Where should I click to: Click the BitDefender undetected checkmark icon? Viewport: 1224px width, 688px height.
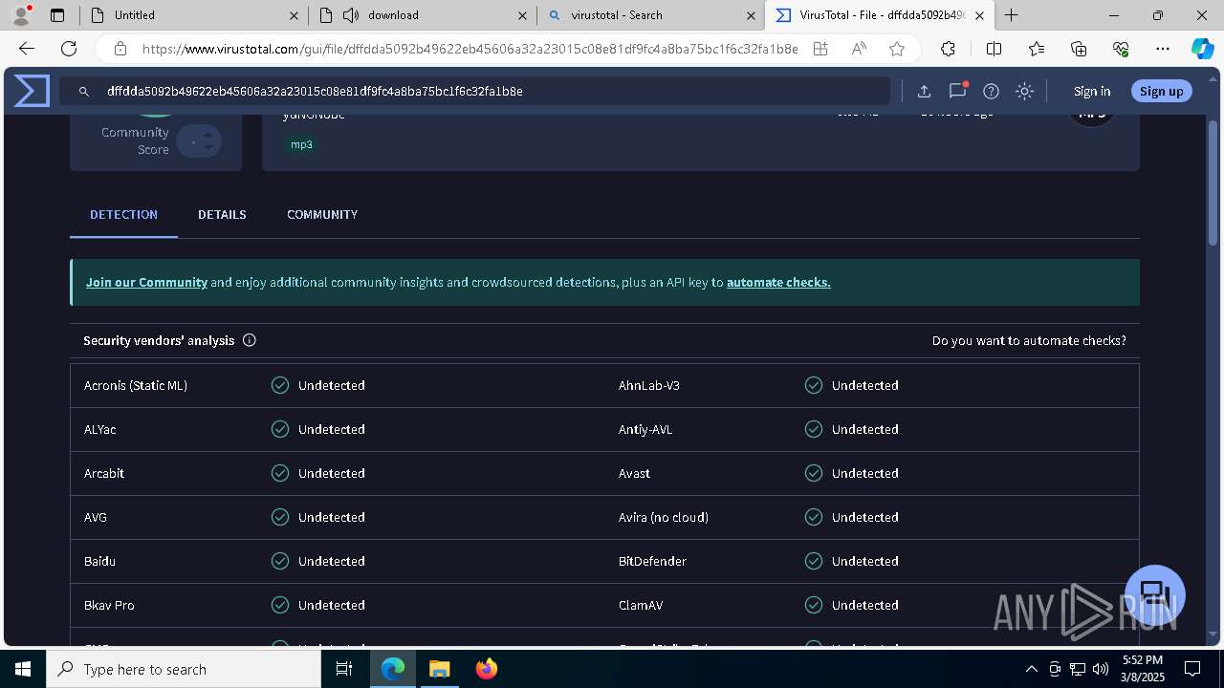point(814,561)
